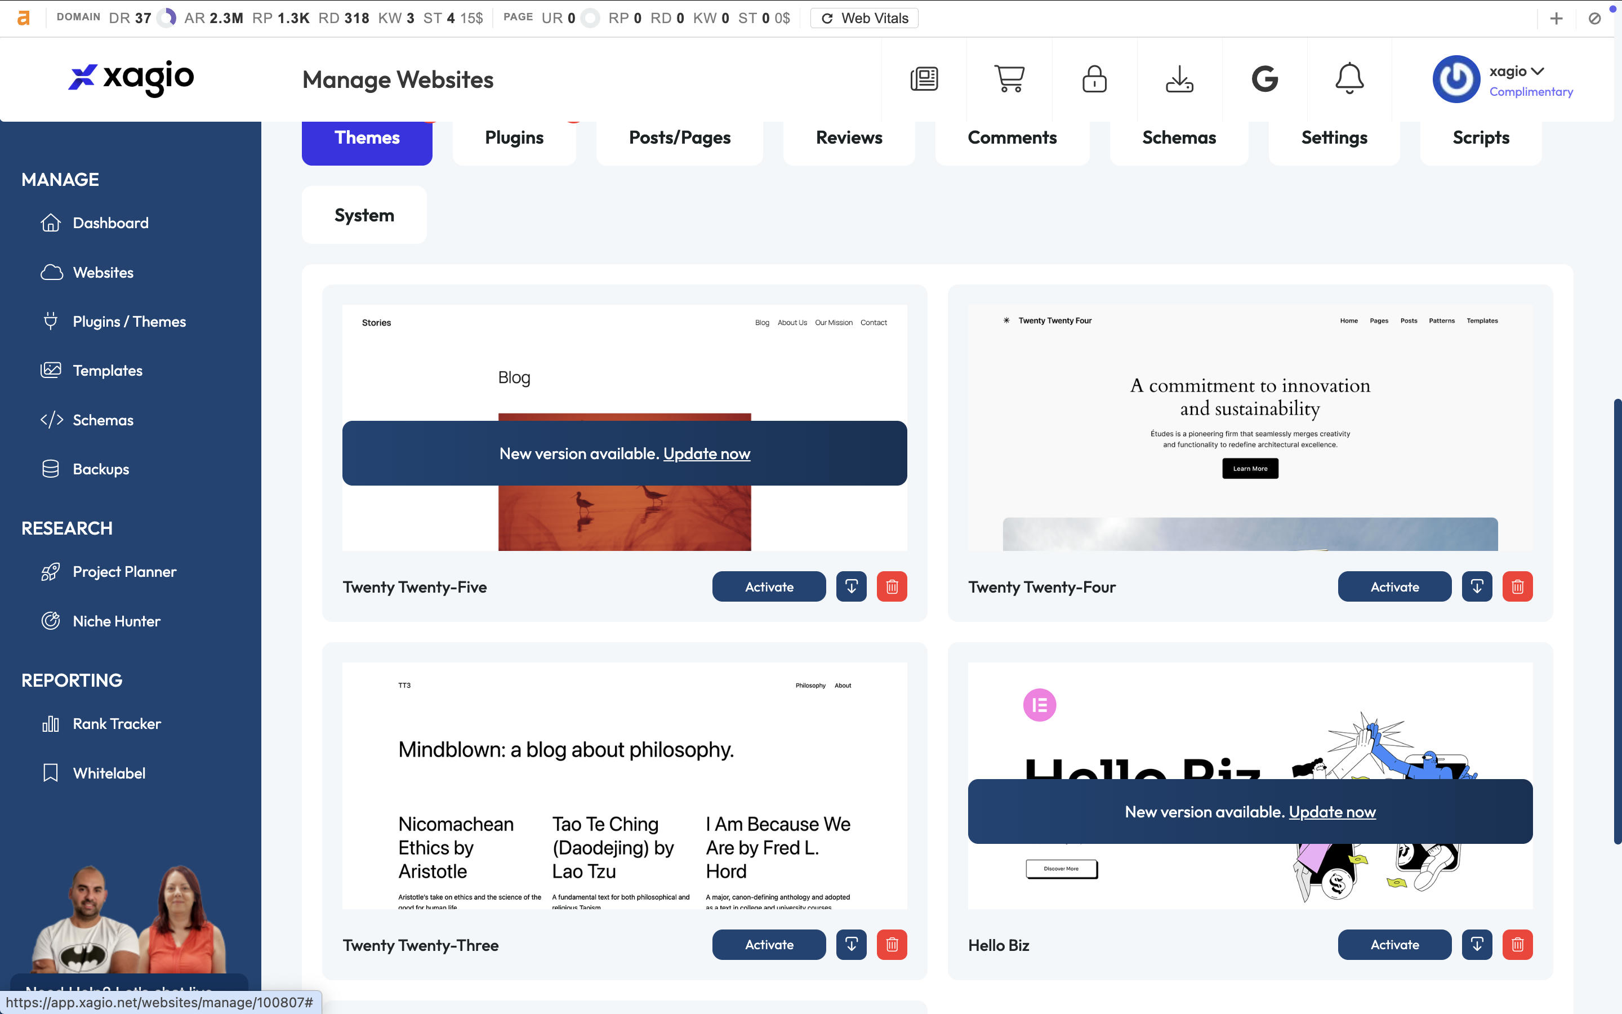Click the Web Vitals button

point(864,18)
